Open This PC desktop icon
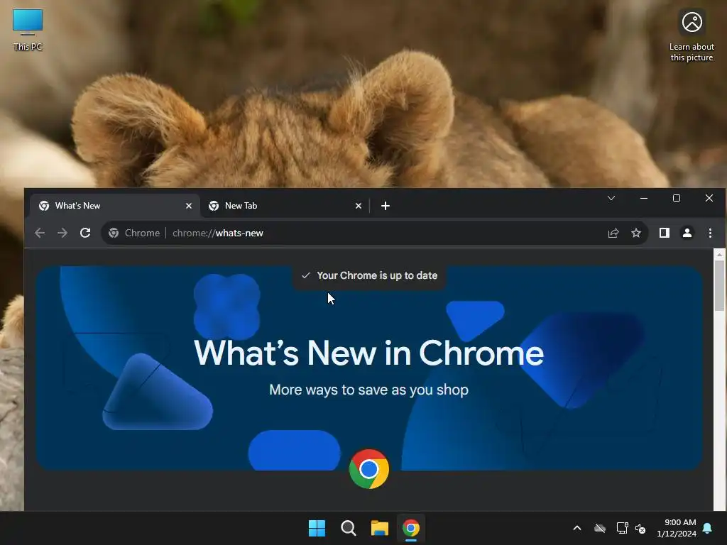 click(28, 30)
